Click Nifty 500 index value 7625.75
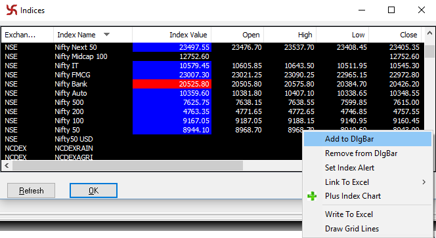The image size is (436, 238). click(172, 102)
